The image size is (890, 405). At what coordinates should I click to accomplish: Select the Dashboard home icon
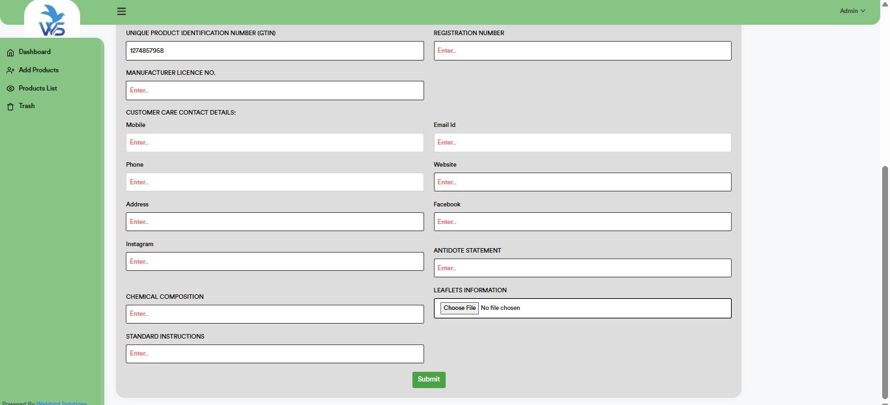pyautogui.click(x=10, y=51)
